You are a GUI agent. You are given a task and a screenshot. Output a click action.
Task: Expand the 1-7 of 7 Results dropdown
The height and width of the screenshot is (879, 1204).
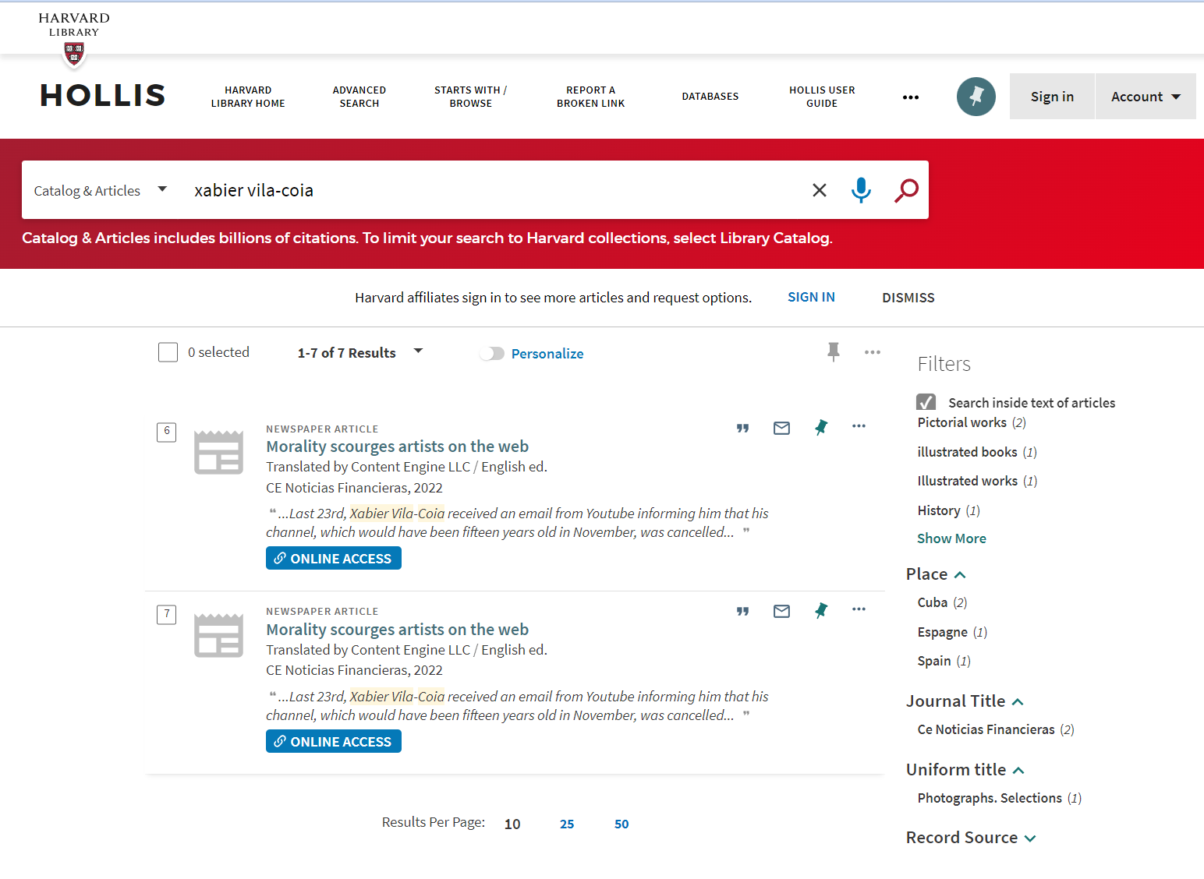(x=359, y=352)
